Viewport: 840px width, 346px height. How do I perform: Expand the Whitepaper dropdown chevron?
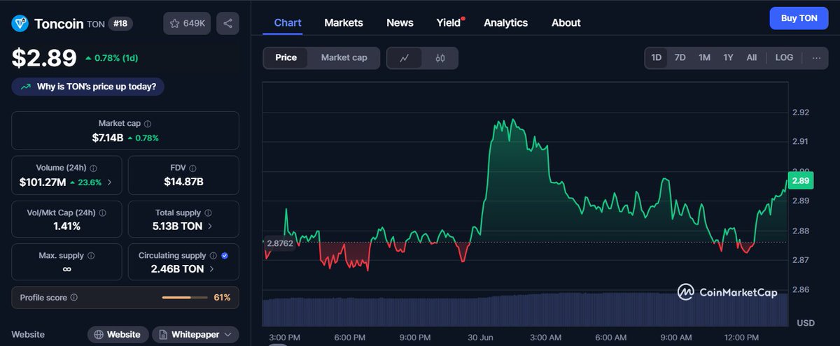click(227, 335)
